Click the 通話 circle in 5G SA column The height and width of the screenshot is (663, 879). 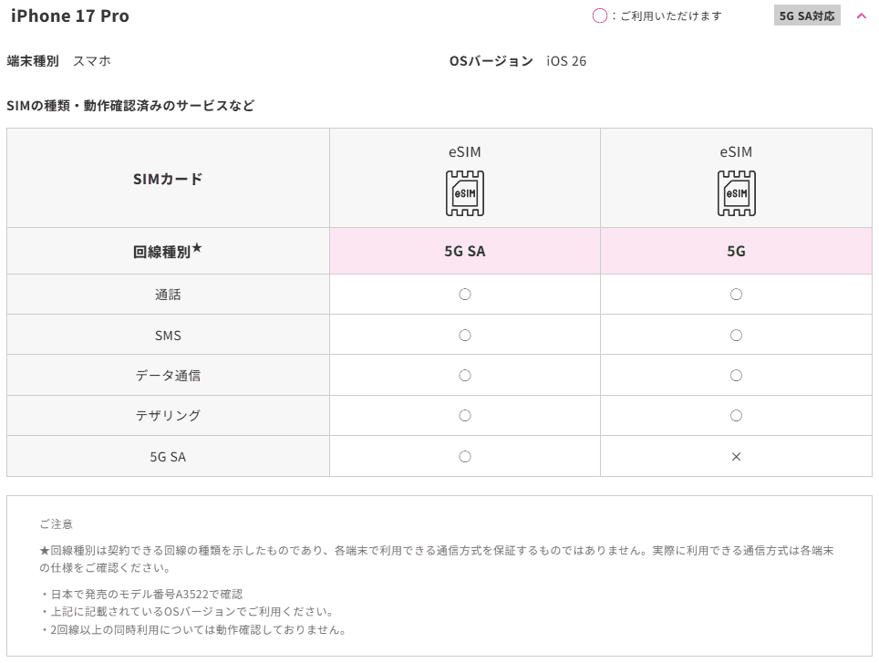tap(465, 295)
